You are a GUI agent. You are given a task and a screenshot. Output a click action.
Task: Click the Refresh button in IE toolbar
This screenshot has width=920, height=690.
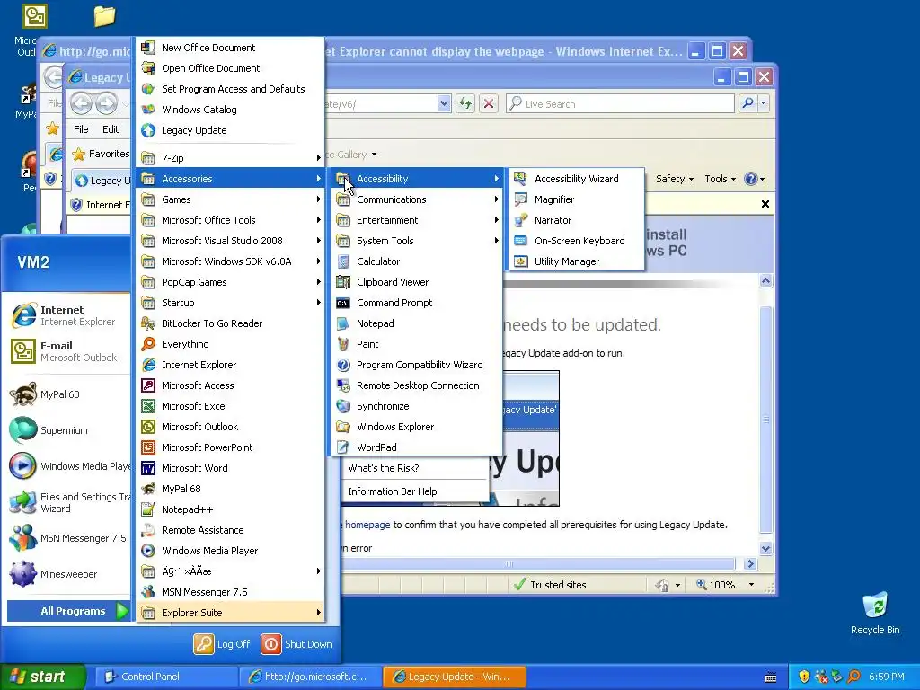click(464, 104)
